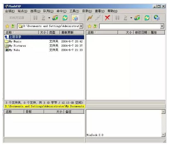Click the quick connect lightning icon

point(90,18)
